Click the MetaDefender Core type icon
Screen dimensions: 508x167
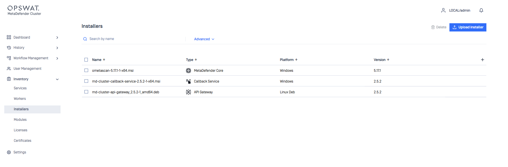click(x=188, y=71)
